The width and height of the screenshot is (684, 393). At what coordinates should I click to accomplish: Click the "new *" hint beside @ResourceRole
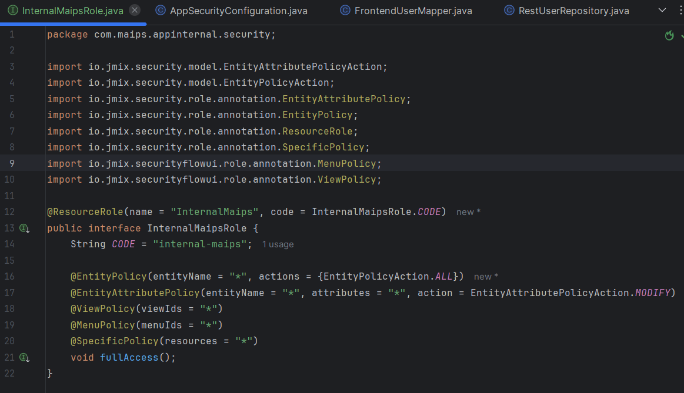468,211
